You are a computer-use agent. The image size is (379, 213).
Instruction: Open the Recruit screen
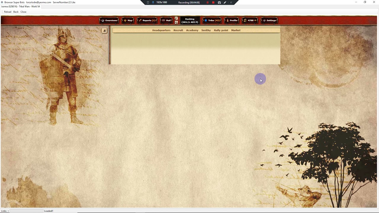point(178,30)
